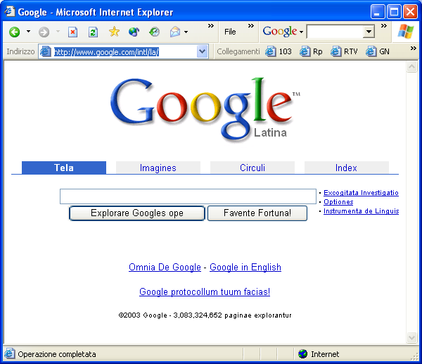Click the 'Operazione completata' status text
The image size is (422, 364).
coord(57,353)
